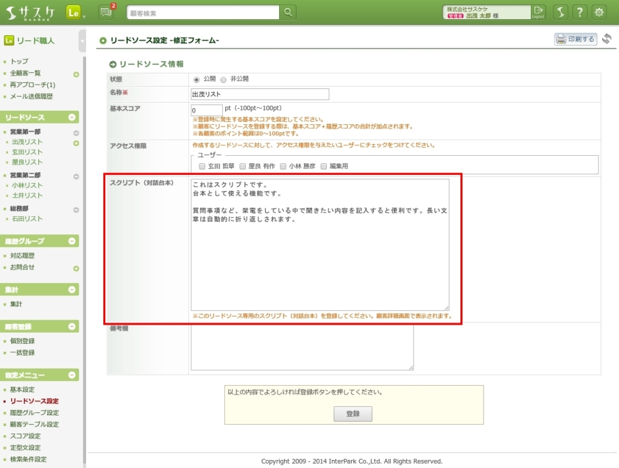Open 検索条件設定 menu item

click(28, 459)
